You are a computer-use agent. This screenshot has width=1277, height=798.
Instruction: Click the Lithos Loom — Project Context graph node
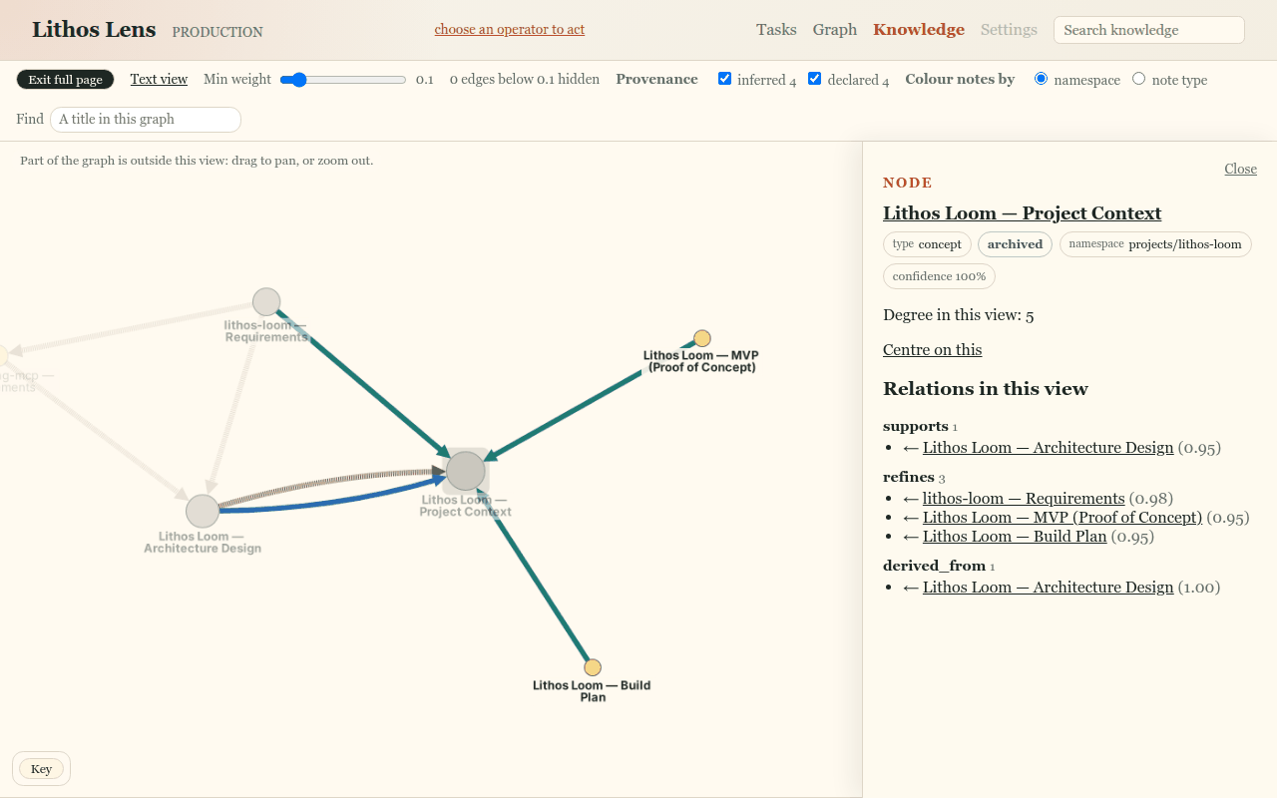[x=466, y=471]
